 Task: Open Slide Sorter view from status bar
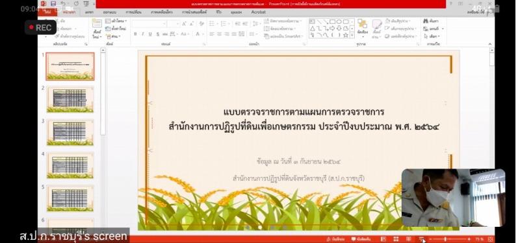(x=396, y=239)
